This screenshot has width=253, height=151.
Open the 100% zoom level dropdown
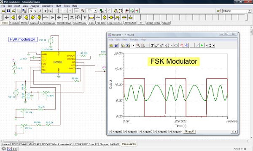(96, 11)
